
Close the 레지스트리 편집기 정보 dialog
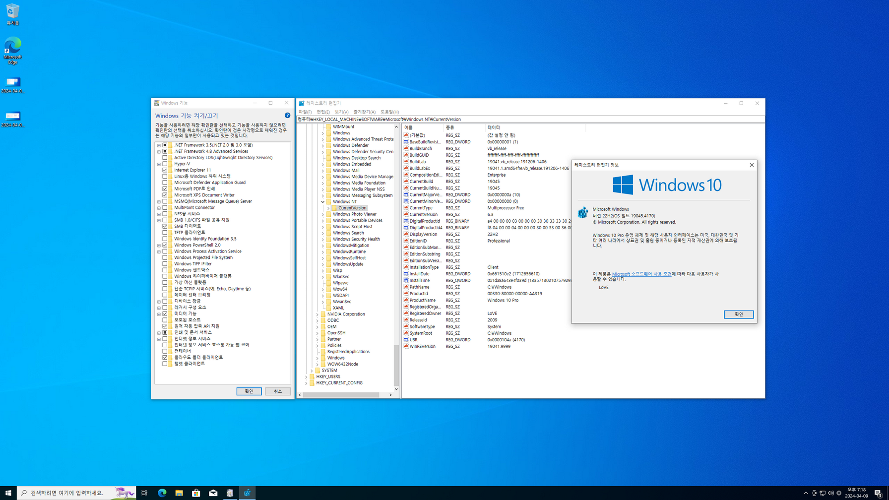[x=752, y=165]
